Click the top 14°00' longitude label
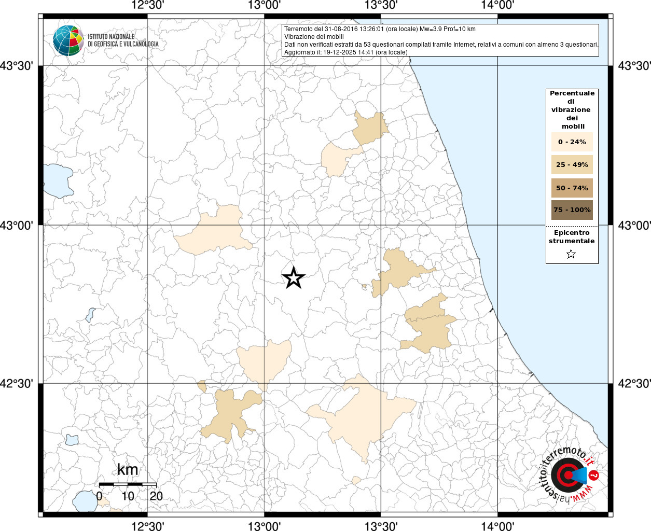This screenshot has width=651, height=531. click(x=498, y=5)
